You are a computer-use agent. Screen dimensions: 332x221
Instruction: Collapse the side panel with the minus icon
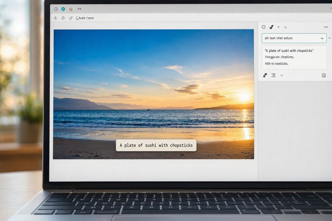(326, 27)
